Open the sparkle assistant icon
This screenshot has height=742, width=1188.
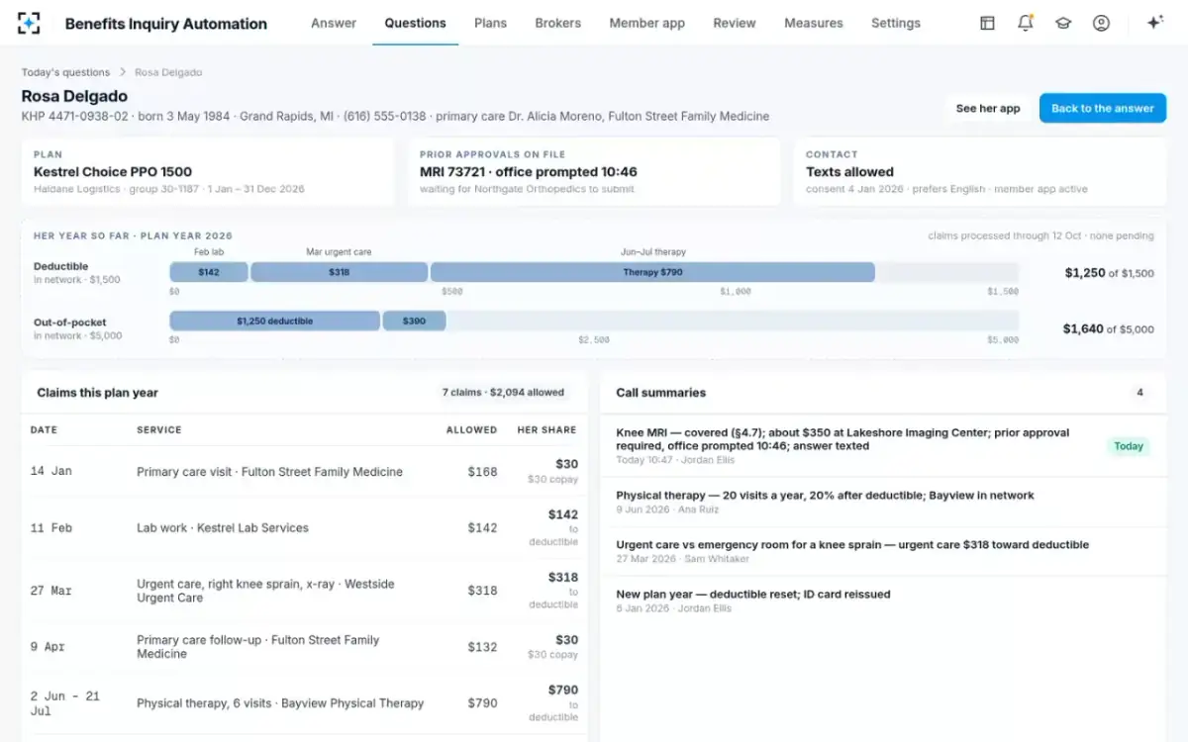point(1154,23)
